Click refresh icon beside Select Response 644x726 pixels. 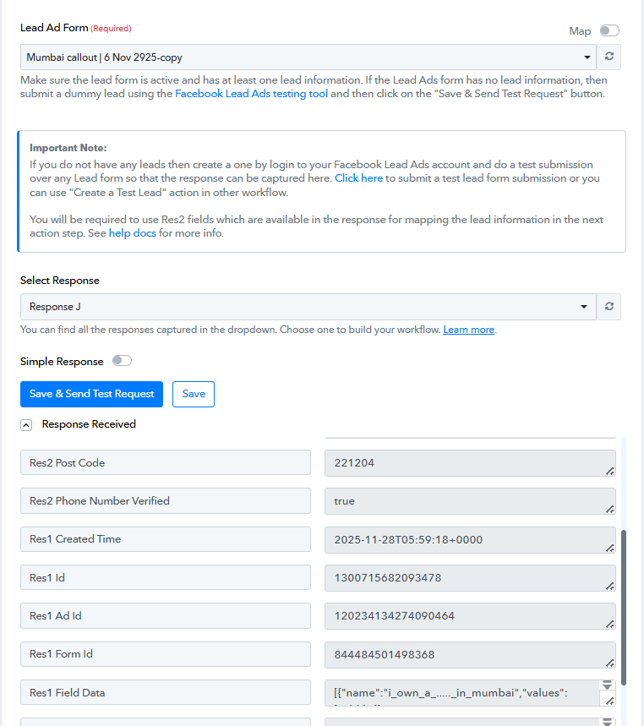click(609, 307)
